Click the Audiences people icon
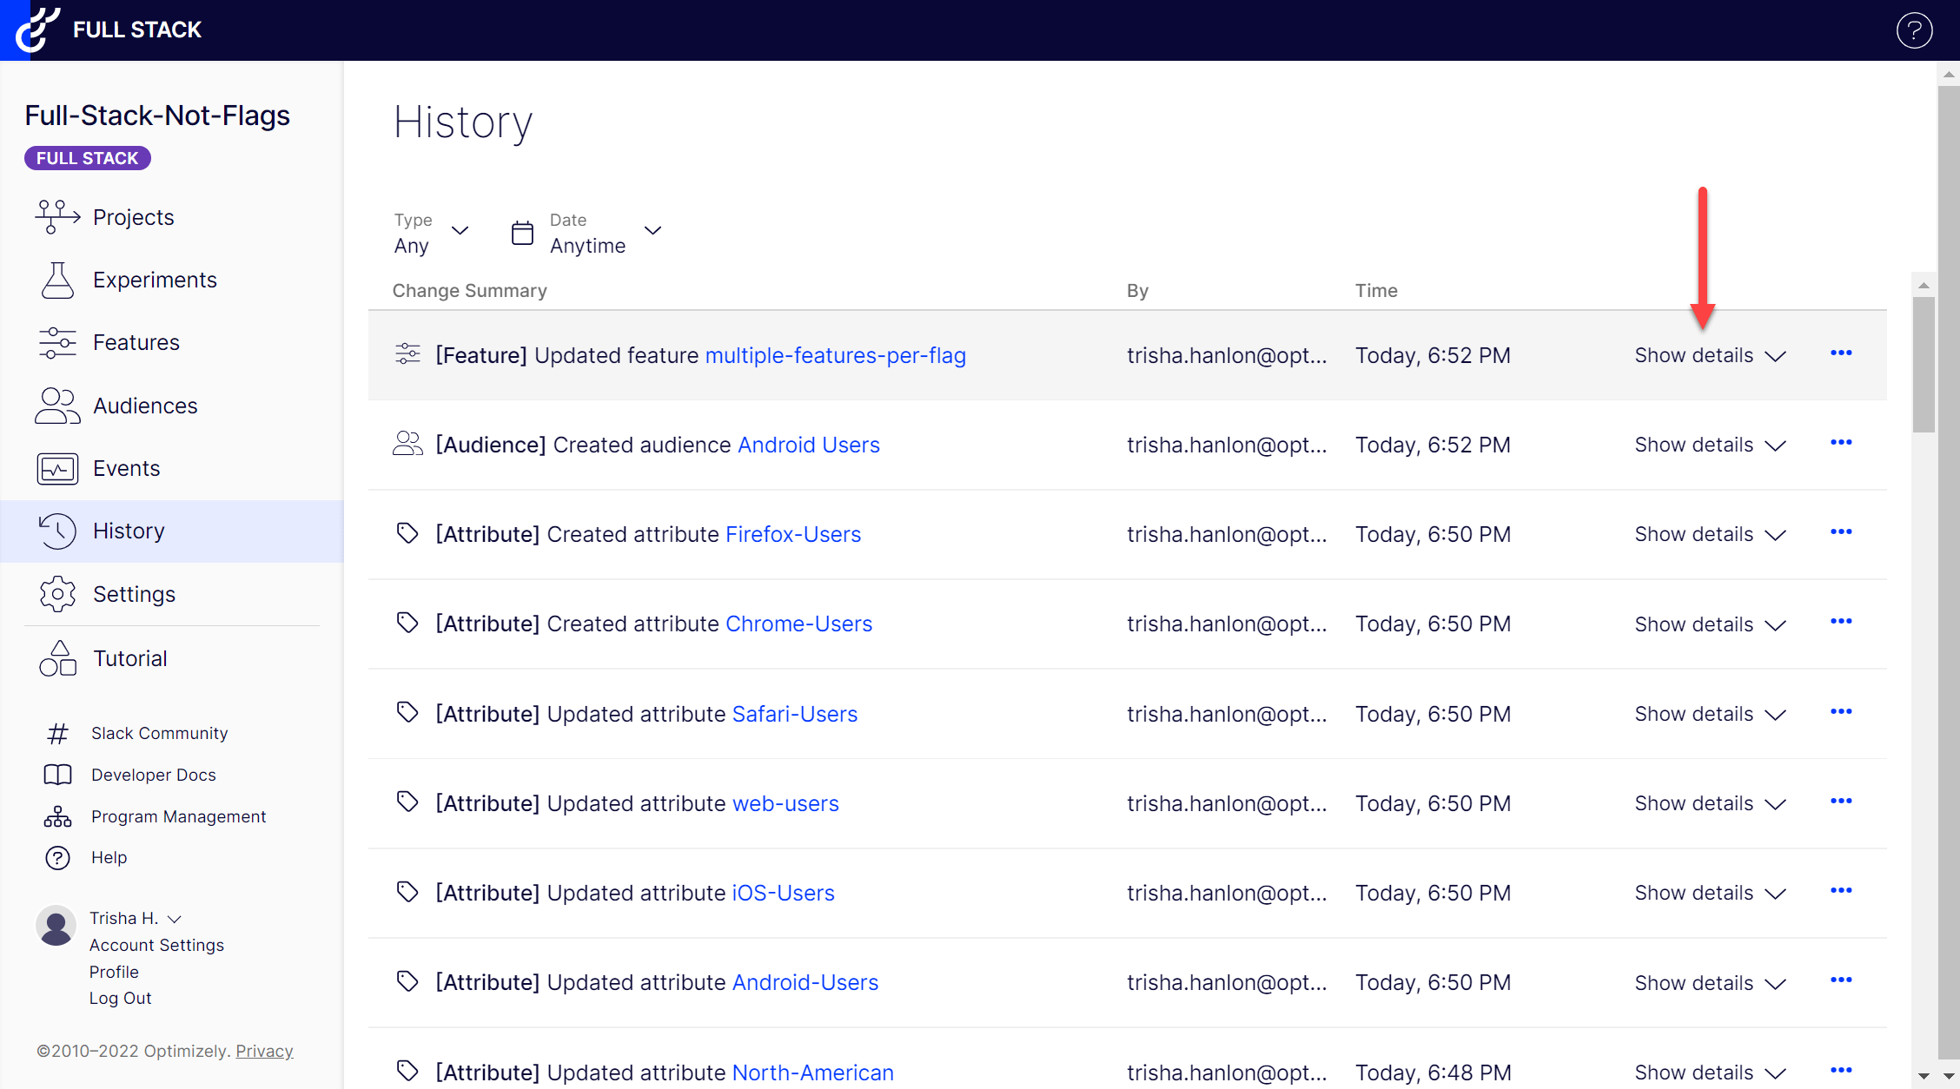 click(x=57, y=406)
